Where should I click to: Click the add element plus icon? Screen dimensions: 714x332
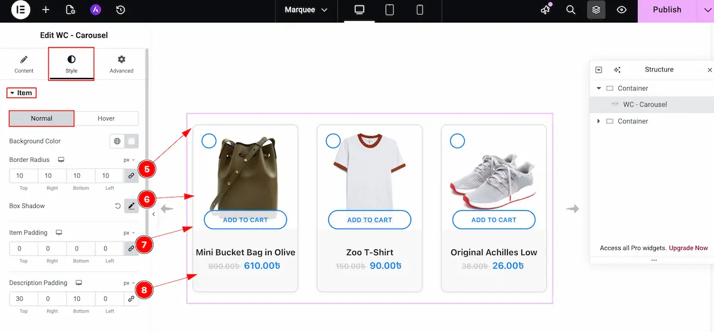click(46, 10)
